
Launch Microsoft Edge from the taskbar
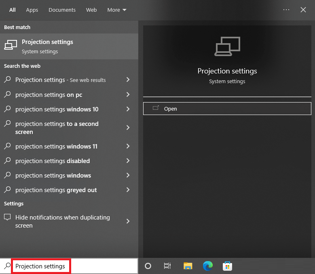[207, 266]
